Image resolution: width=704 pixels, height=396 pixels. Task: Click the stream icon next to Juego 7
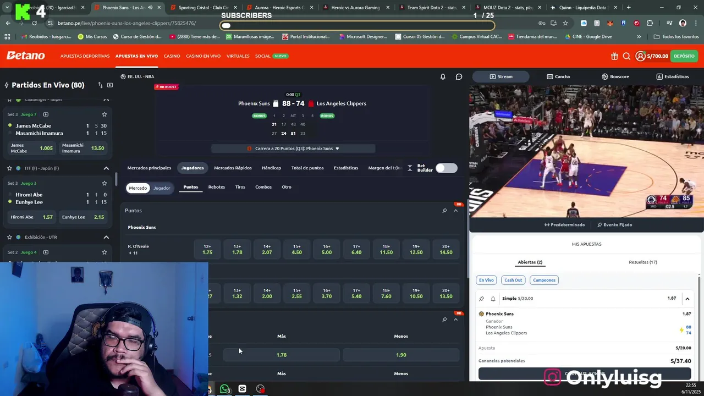46,114
